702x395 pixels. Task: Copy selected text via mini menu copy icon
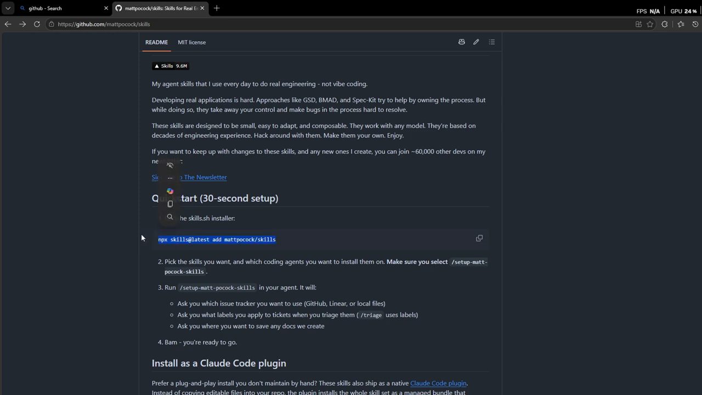(170, 204)
